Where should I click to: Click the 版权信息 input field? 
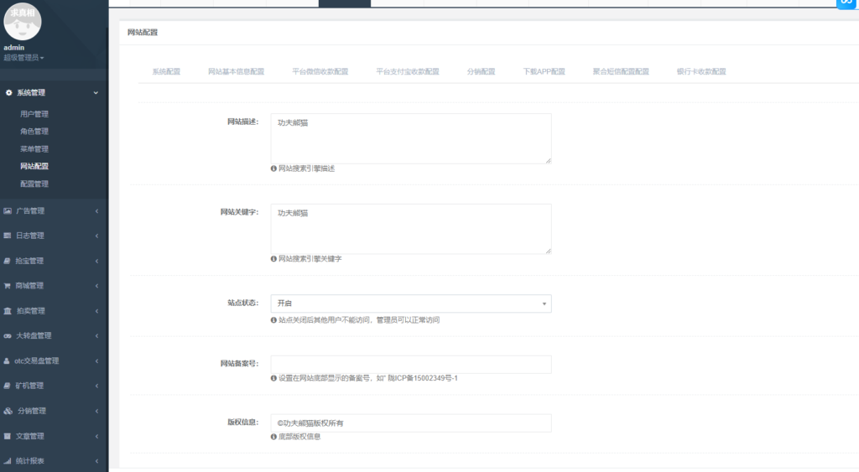point(411,423)
